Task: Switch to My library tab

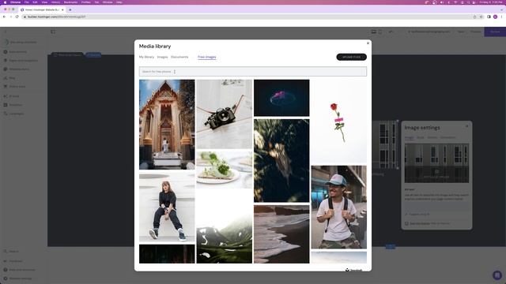Action: click(x=146, y=57)
